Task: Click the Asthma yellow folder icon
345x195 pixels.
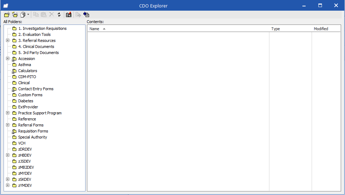Action: tap(14, 65)
